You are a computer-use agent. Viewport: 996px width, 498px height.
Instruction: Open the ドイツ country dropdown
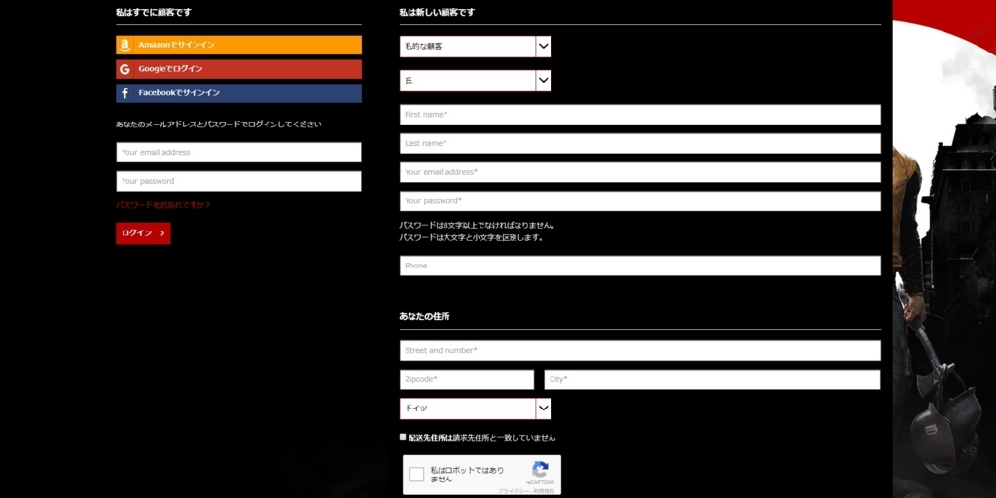coord(475,409)
